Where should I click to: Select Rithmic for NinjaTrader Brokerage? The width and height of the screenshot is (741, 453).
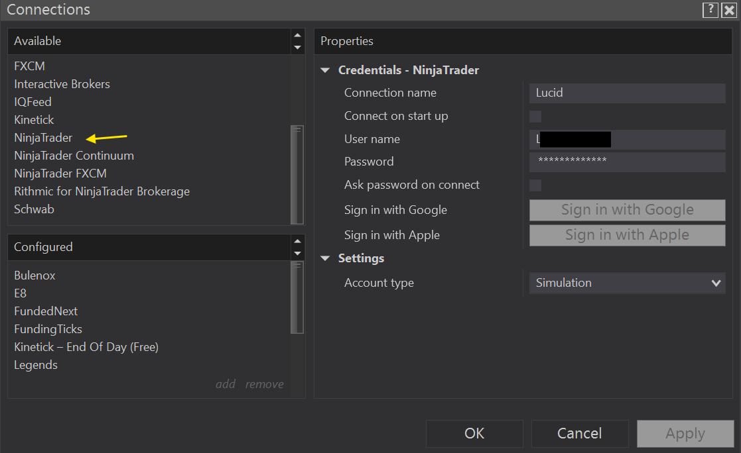101,191
